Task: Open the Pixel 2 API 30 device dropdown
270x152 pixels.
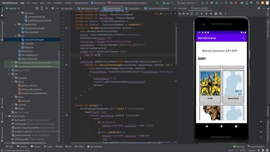Action: 187,3
